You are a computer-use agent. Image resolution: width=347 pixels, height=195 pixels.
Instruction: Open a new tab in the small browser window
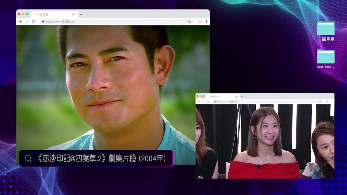pos(242,96)
